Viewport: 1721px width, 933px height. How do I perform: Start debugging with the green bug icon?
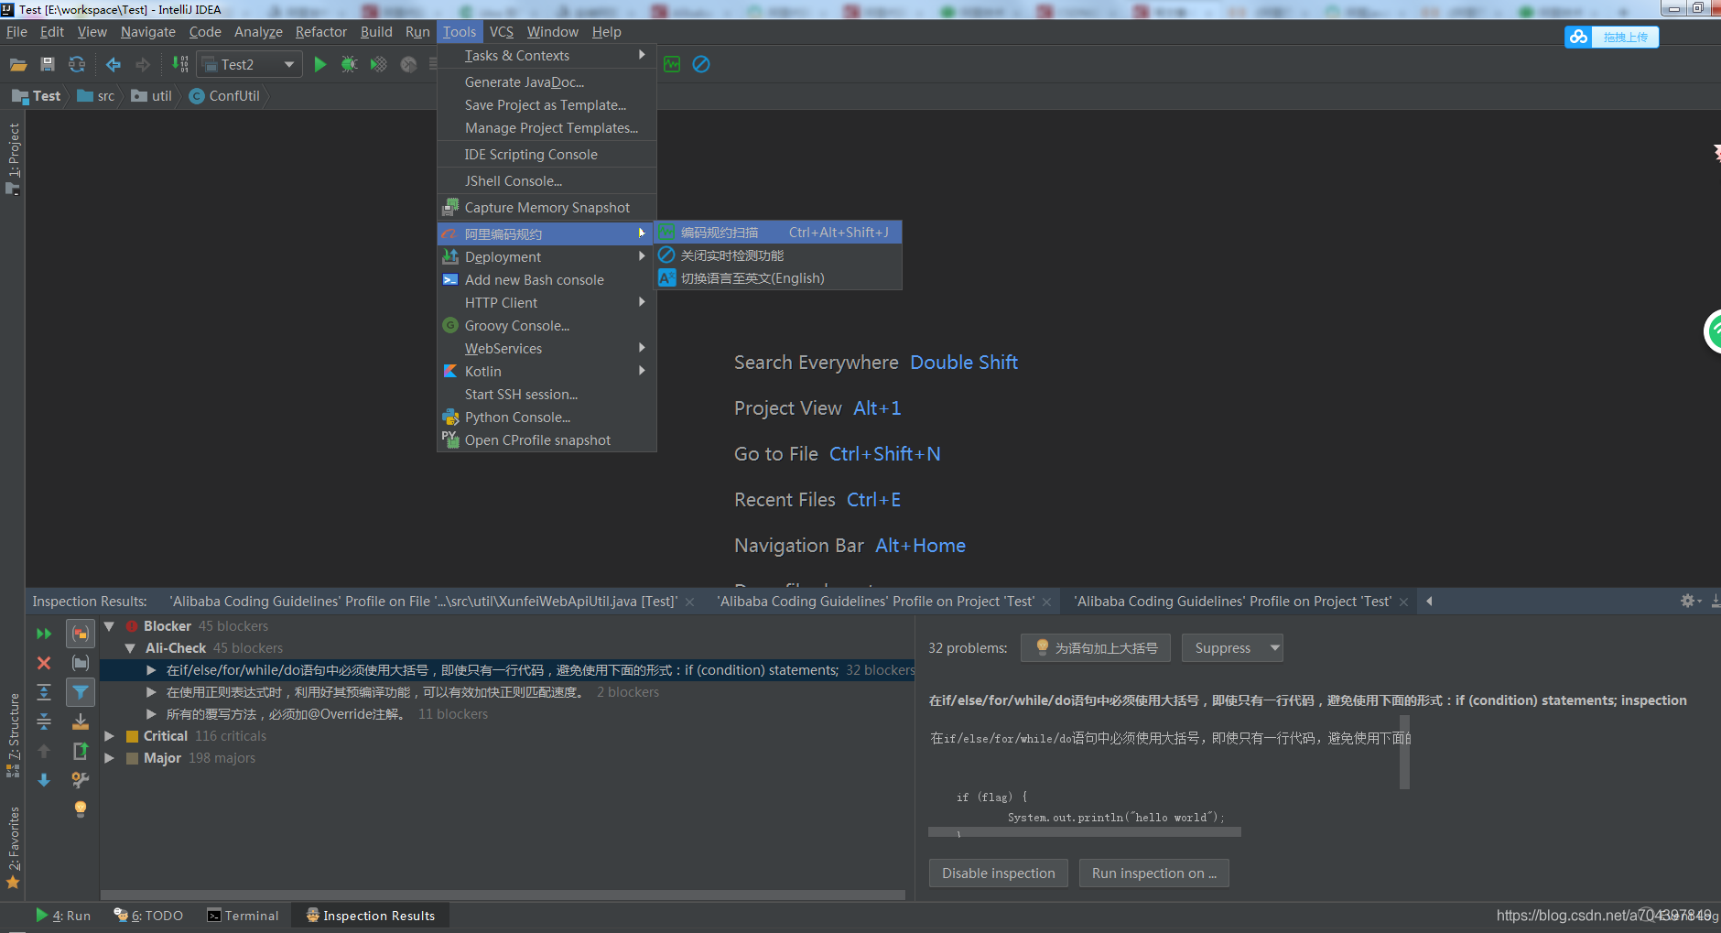coord(349,65)
